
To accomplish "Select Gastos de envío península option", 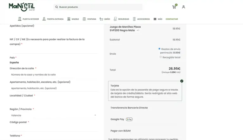I will pyautogui.click(x=159, y=49).
